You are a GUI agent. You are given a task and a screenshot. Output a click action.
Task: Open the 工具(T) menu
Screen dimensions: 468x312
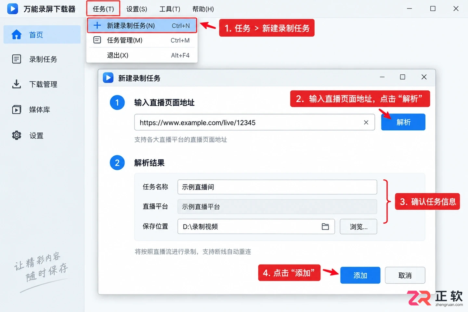click(x=170, y=9)
